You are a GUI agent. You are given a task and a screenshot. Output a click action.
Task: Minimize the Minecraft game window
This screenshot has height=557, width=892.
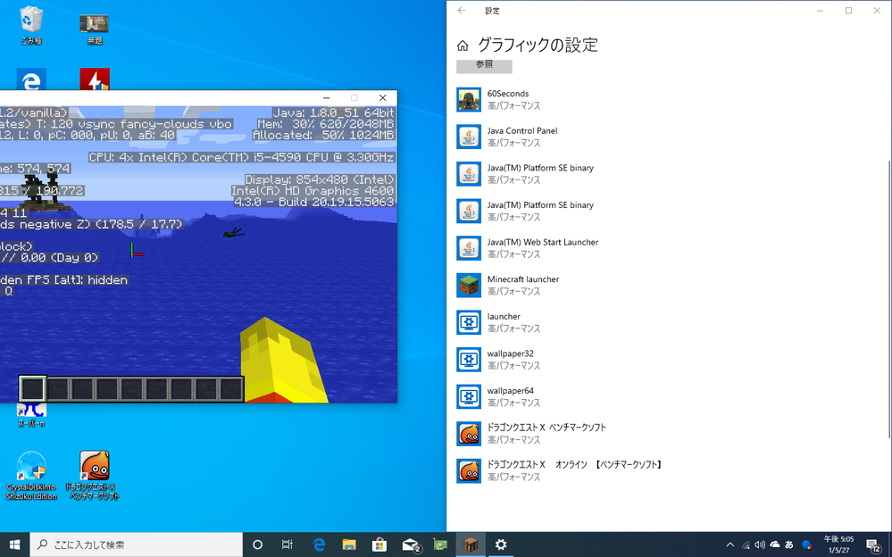coord(326,98)
